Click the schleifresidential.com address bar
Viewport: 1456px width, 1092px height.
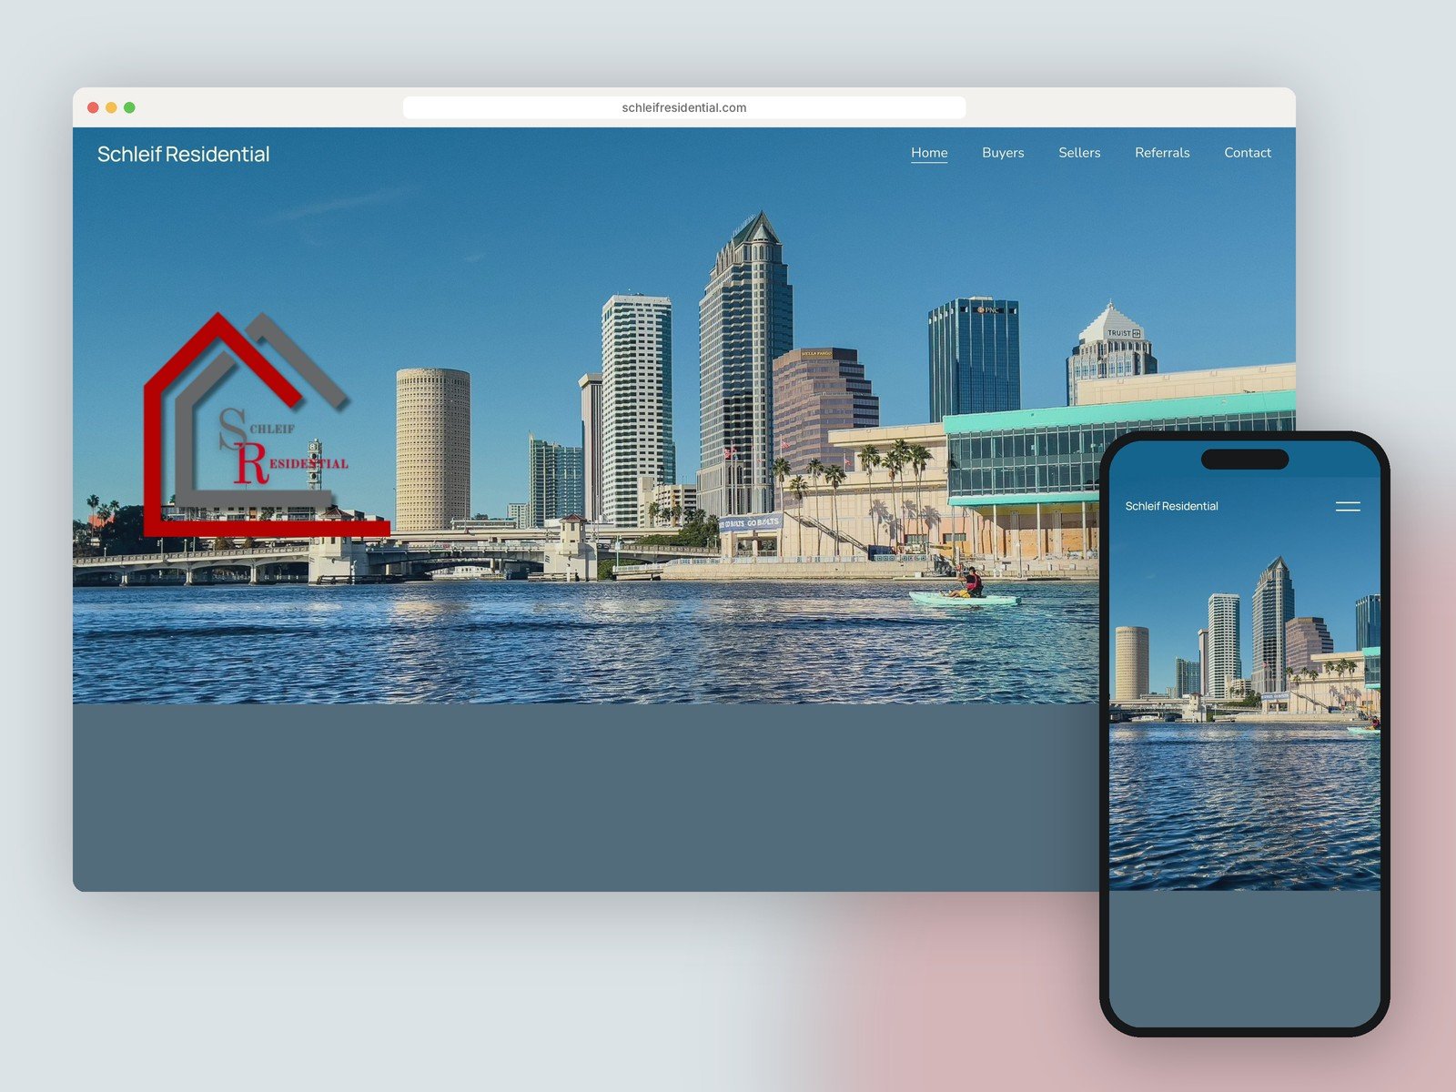pos(684,107)
